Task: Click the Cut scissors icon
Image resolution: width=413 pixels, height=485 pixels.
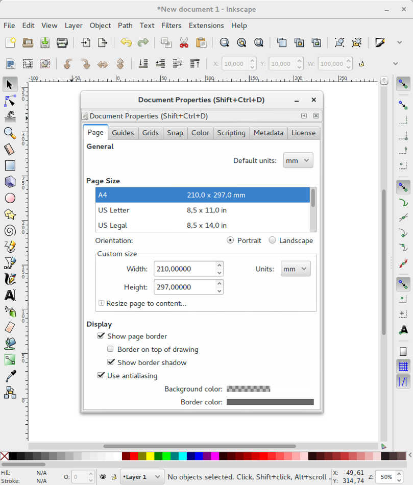Action: [x=184, y=42]
